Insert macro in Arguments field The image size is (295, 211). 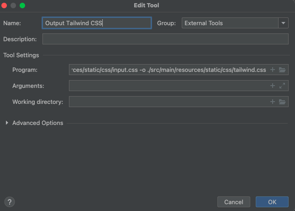[x=273, y=86]
